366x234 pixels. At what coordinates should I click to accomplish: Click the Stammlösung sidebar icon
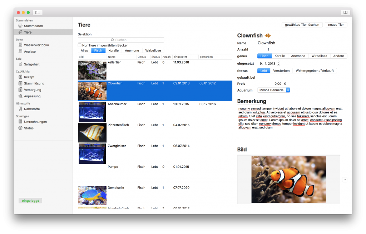[x=20, y=83]
